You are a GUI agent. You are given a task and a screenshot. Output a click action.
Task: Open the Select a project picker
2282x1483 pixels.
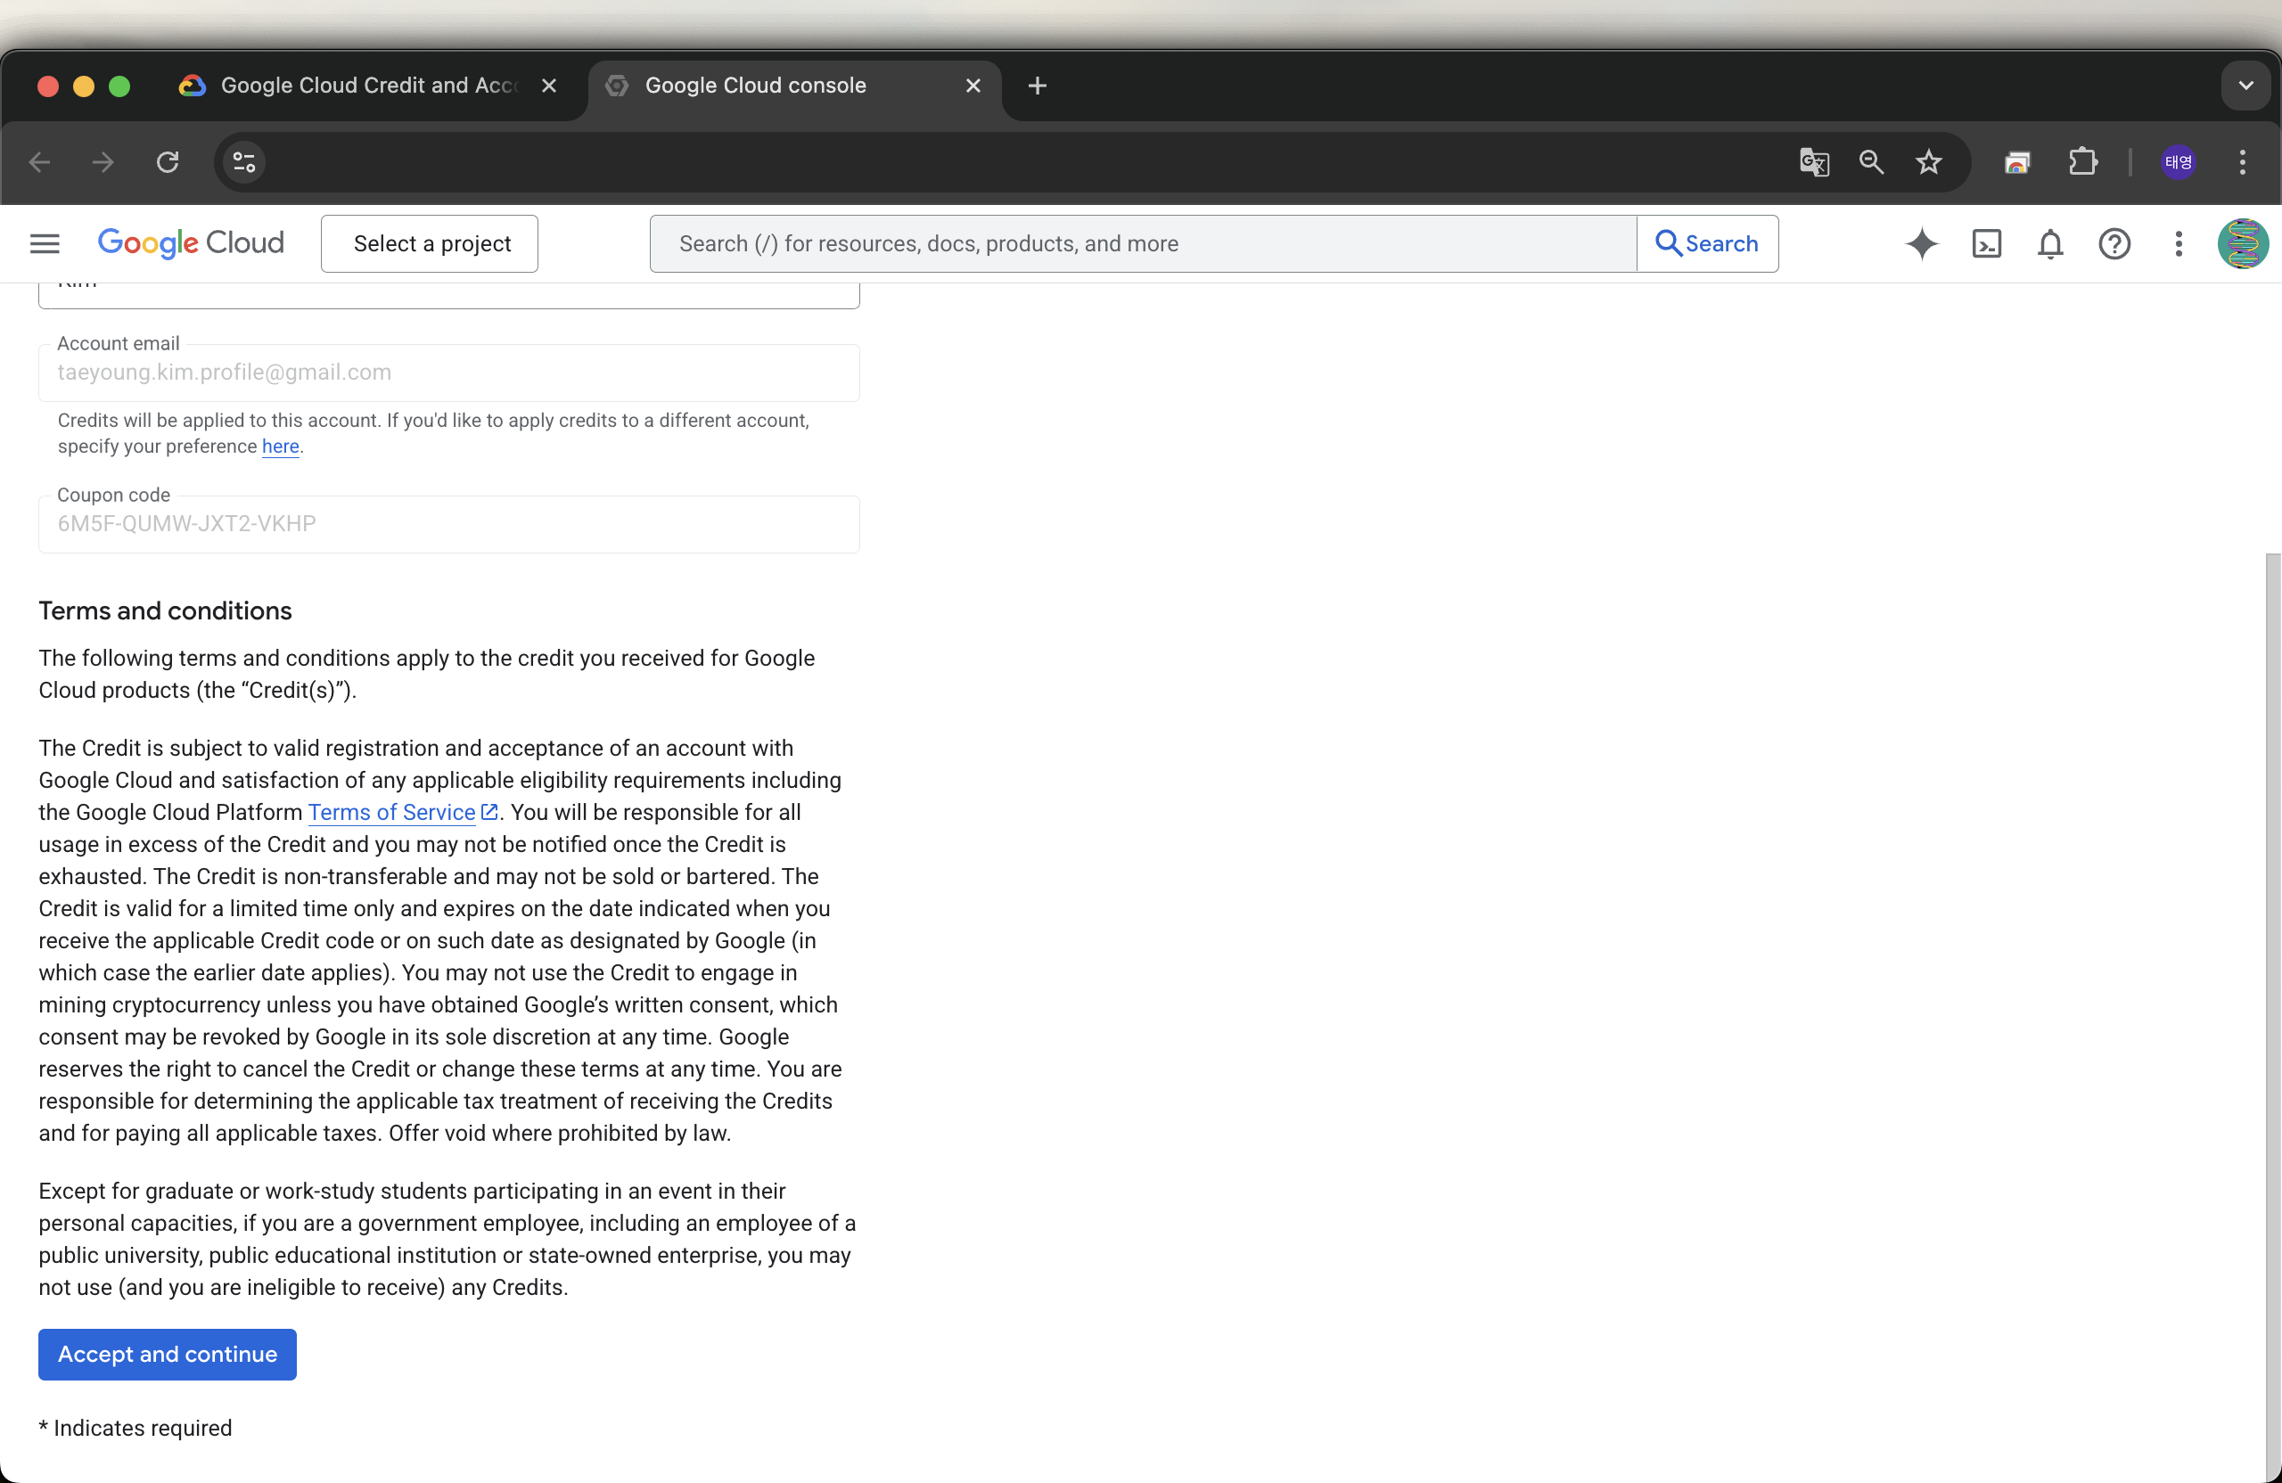tap(430, 243)
